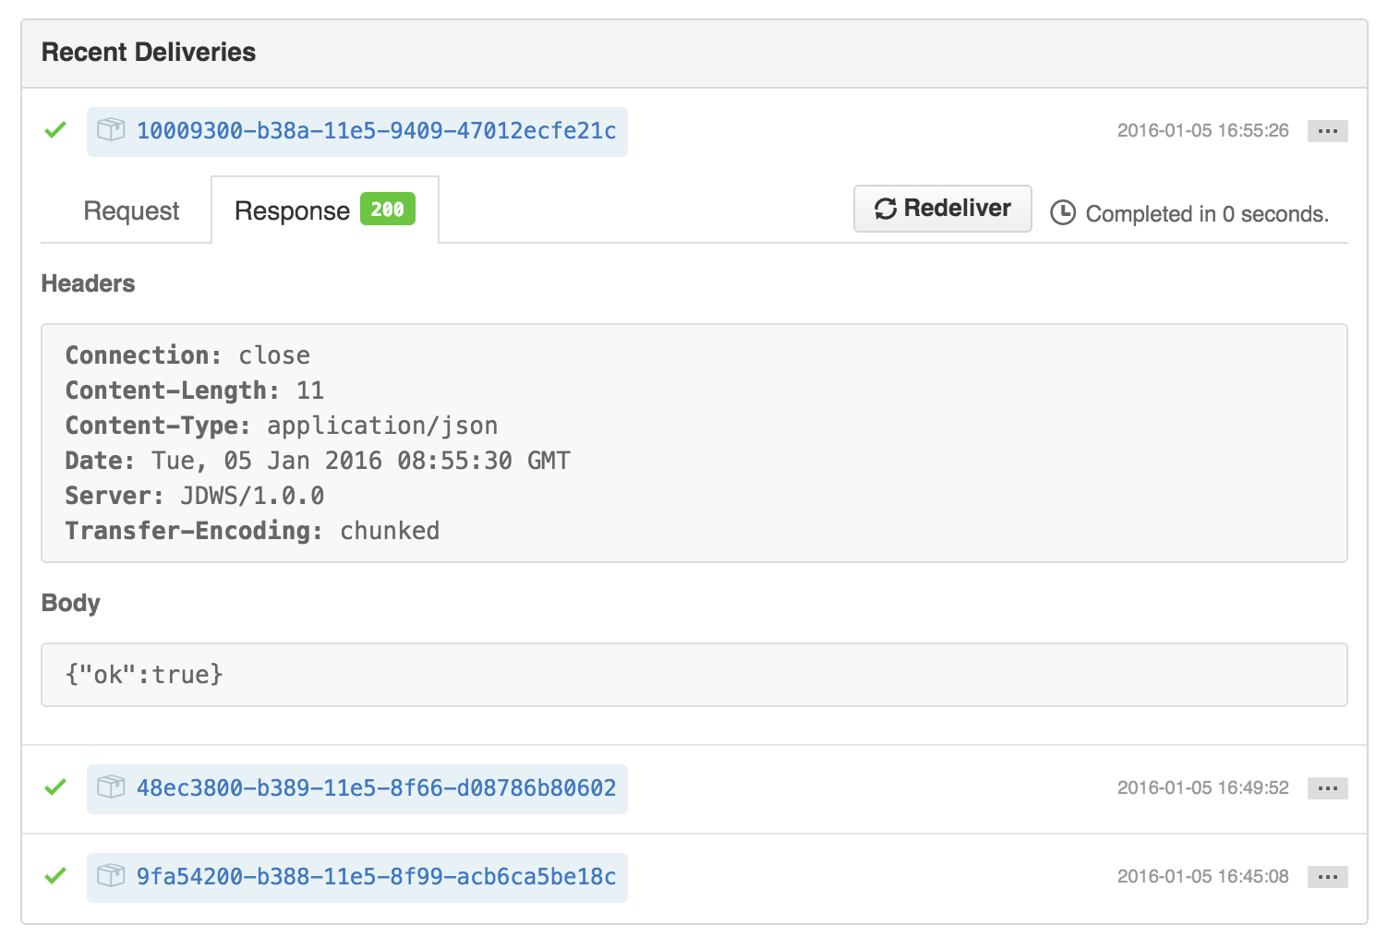Click green checkmark of delivery 48ec3800
1400x949 pixels.
click(x=55, y=787)
